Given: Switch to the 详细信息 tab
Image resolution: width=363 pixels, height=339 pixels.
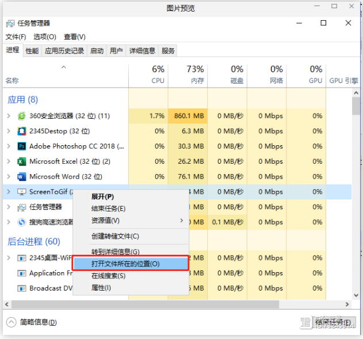Looking at the screenshot, I should click(x=142, y=51).
